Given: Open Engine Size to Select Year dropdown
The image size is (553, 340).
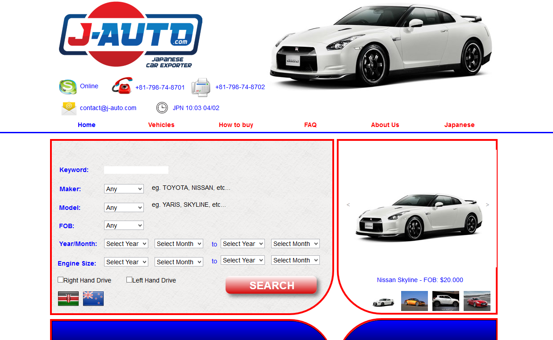Looking at the screenshot, I should coord(243,260).
